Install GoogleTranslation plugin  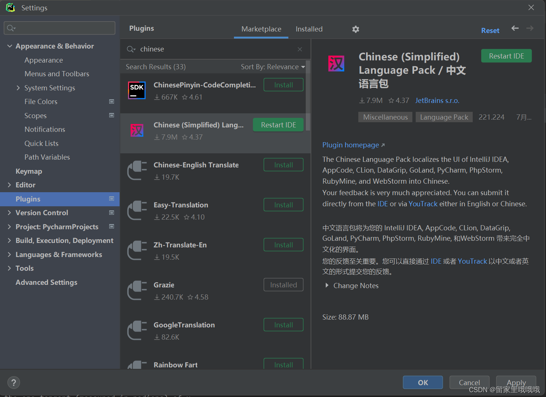click(x=284, y=325)
